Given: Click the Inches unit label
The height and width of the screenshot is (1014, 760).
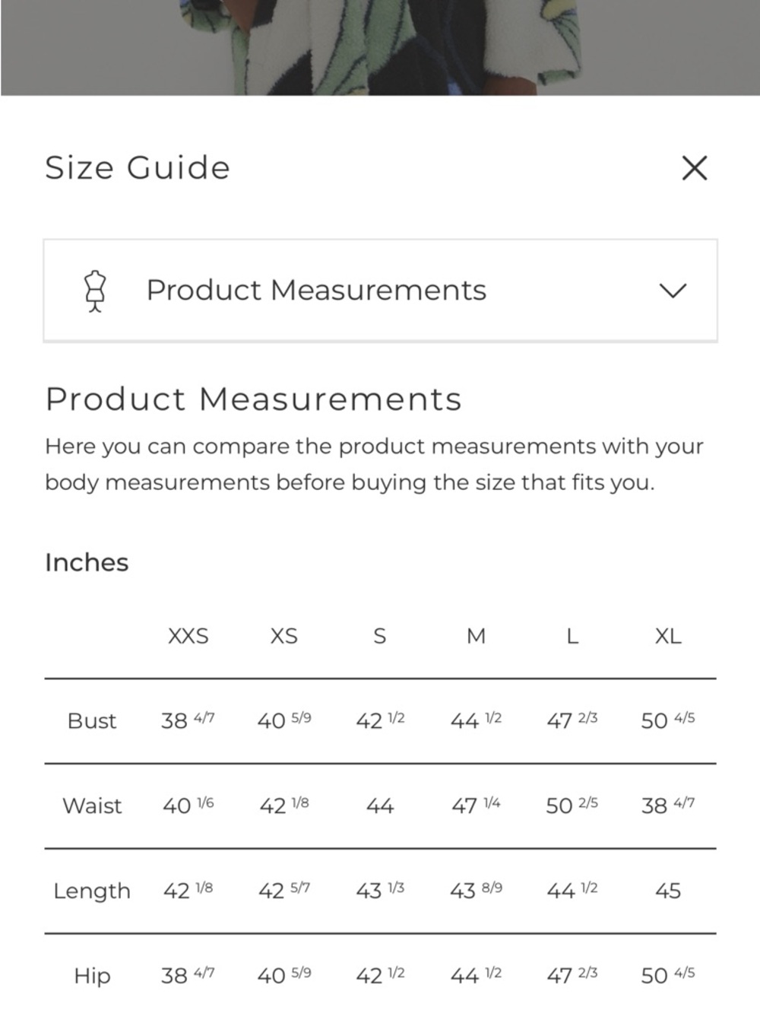Looking at the screenshot, I should [87, 562].
